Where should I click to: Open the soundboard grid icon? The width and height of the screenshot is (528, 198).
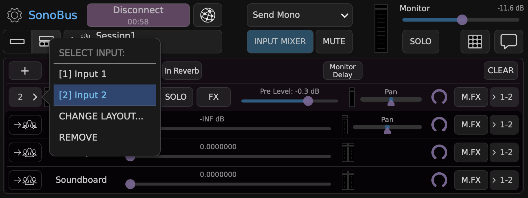click(475, 42)
